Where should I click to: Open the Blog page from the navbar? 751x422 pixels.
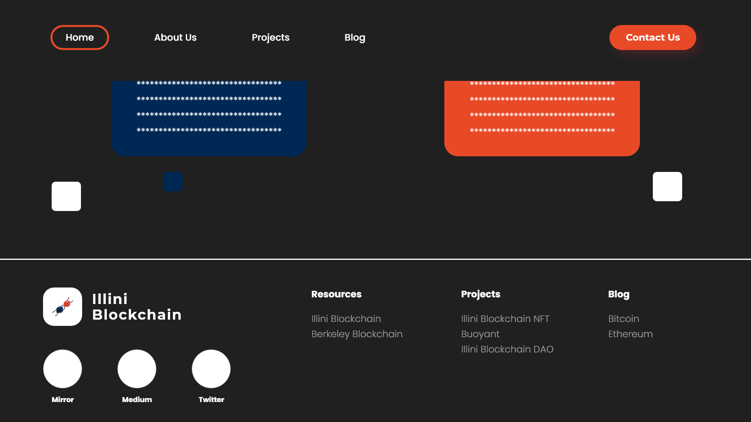click(x=355, y=38)
